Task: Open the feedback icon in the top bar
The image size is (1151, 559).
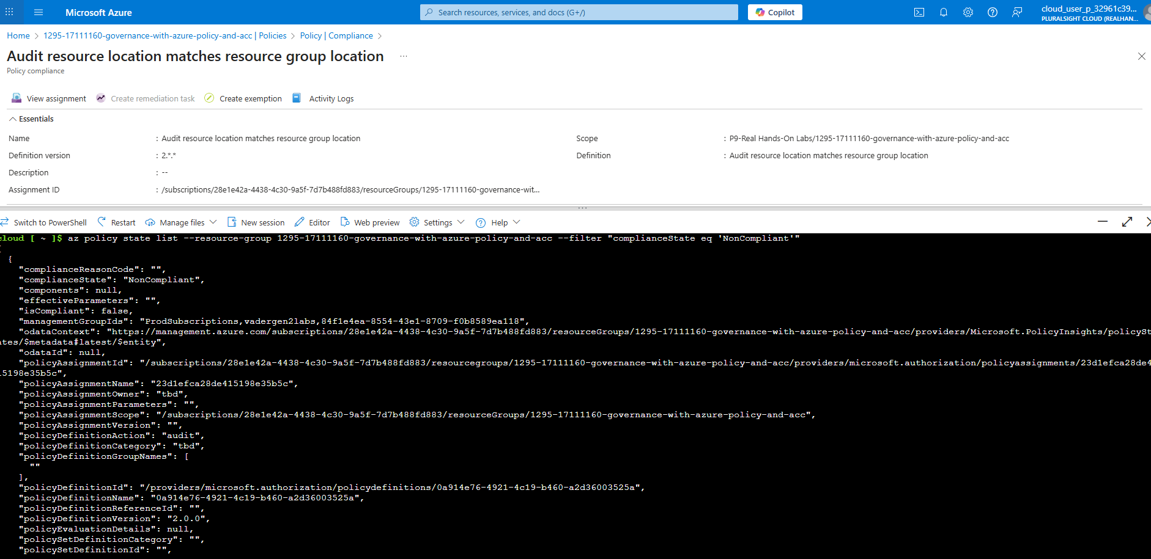Action: (1017, 12)
